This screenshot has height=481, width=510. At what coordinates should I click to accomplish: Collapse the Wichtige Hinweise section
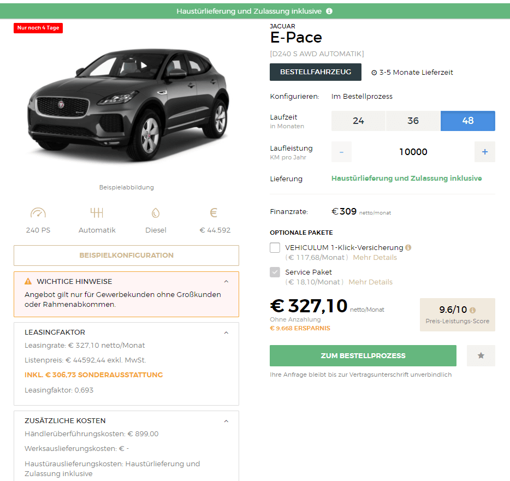pos(227,281)
